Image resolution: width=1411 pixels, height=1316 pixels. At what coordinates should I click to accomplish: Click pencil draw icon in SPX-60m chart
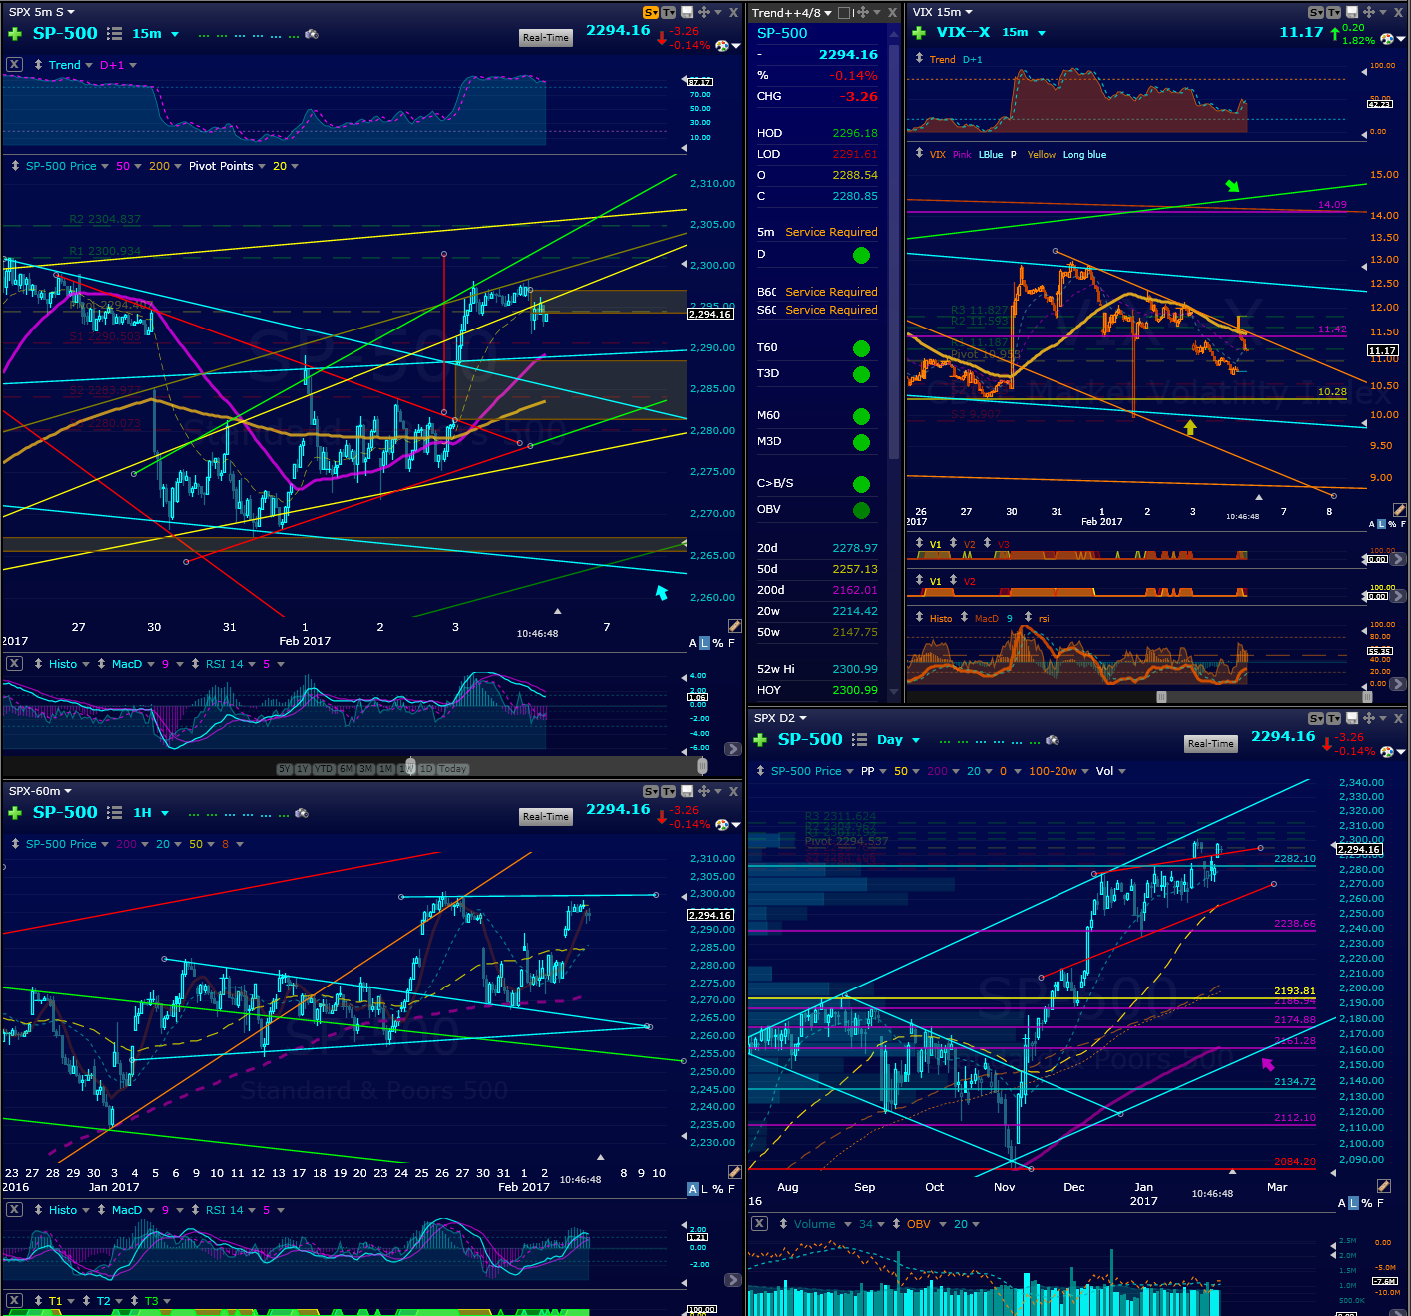[x=735, y=1172]
